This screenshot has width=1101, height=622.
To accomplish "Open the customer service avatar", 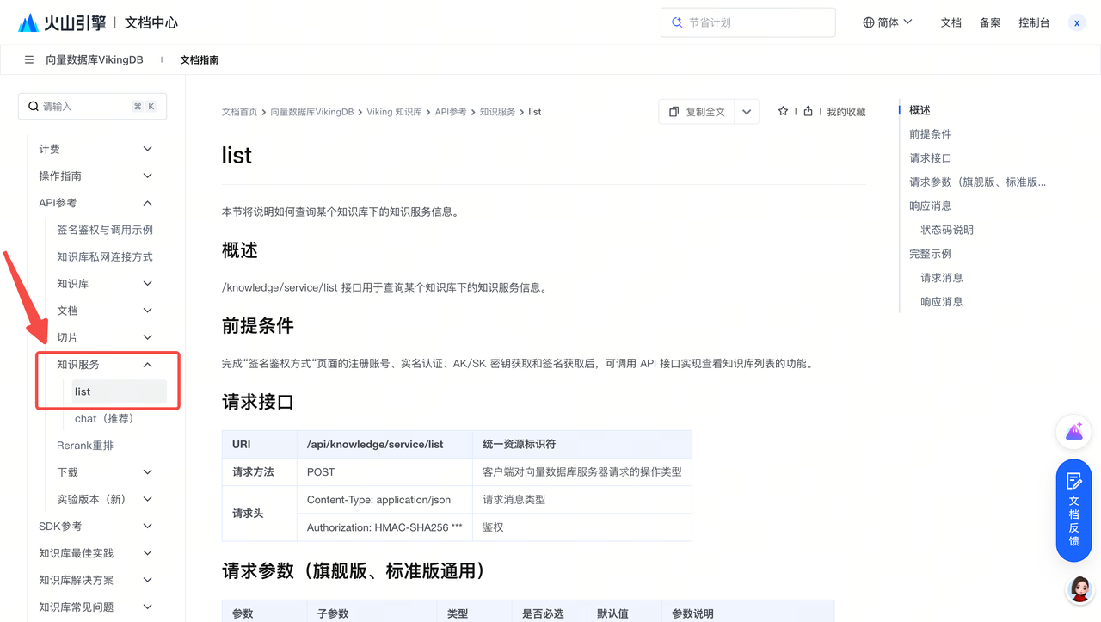I will click(1079, 590).
